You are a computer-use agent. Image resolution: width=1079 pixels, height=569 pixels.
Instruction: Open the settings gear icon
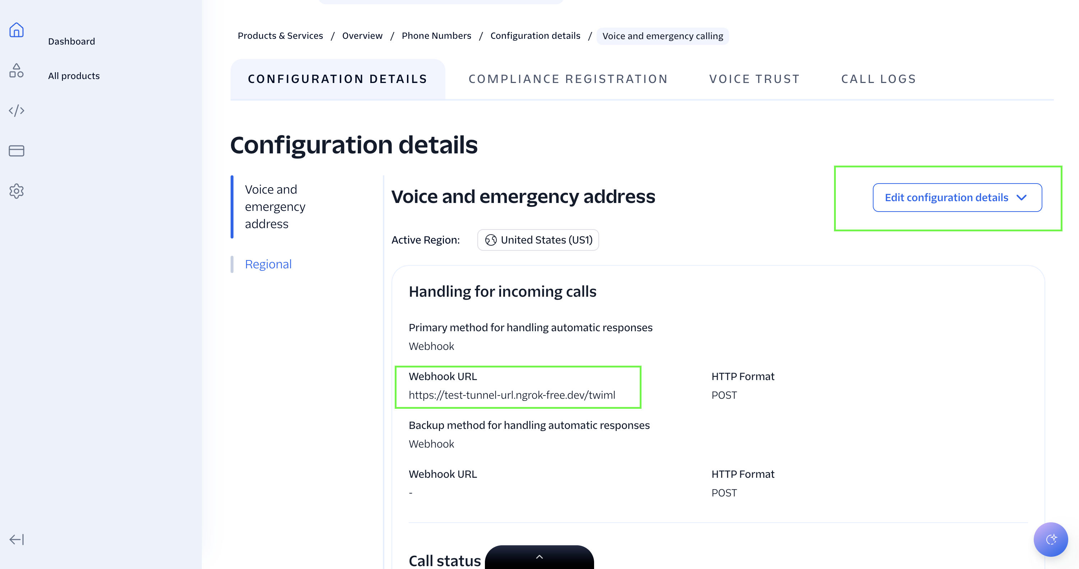click(x=16, y=191)
